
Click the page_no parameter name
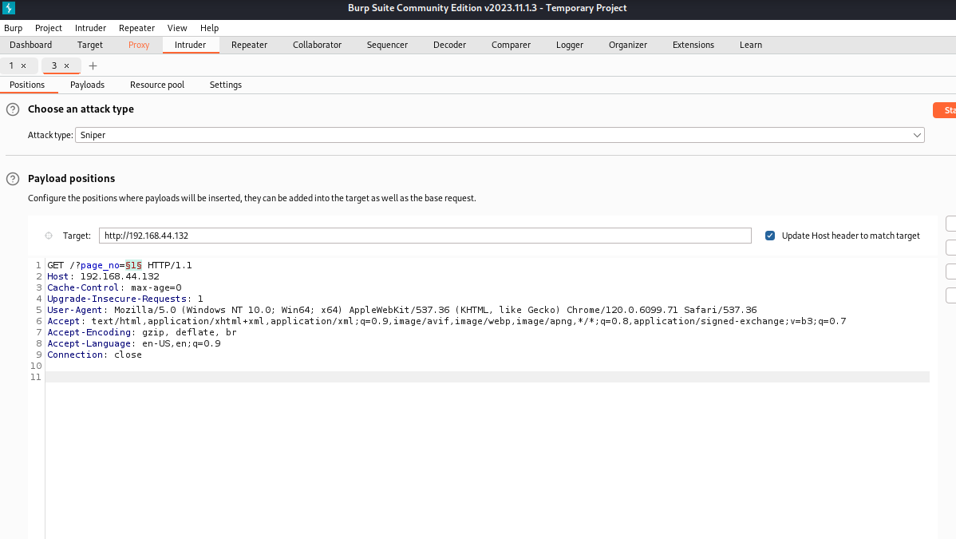click(100, 266)
